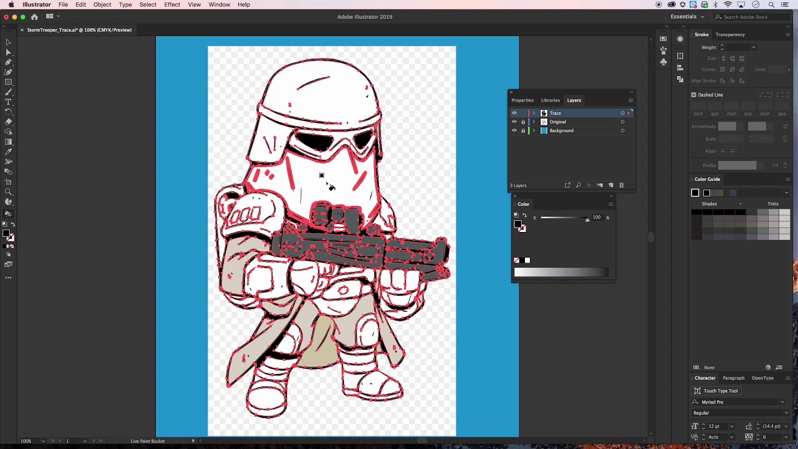This screenshot has height=449, width=798.
Task: Expand the Trace layer
Action: 534,113
